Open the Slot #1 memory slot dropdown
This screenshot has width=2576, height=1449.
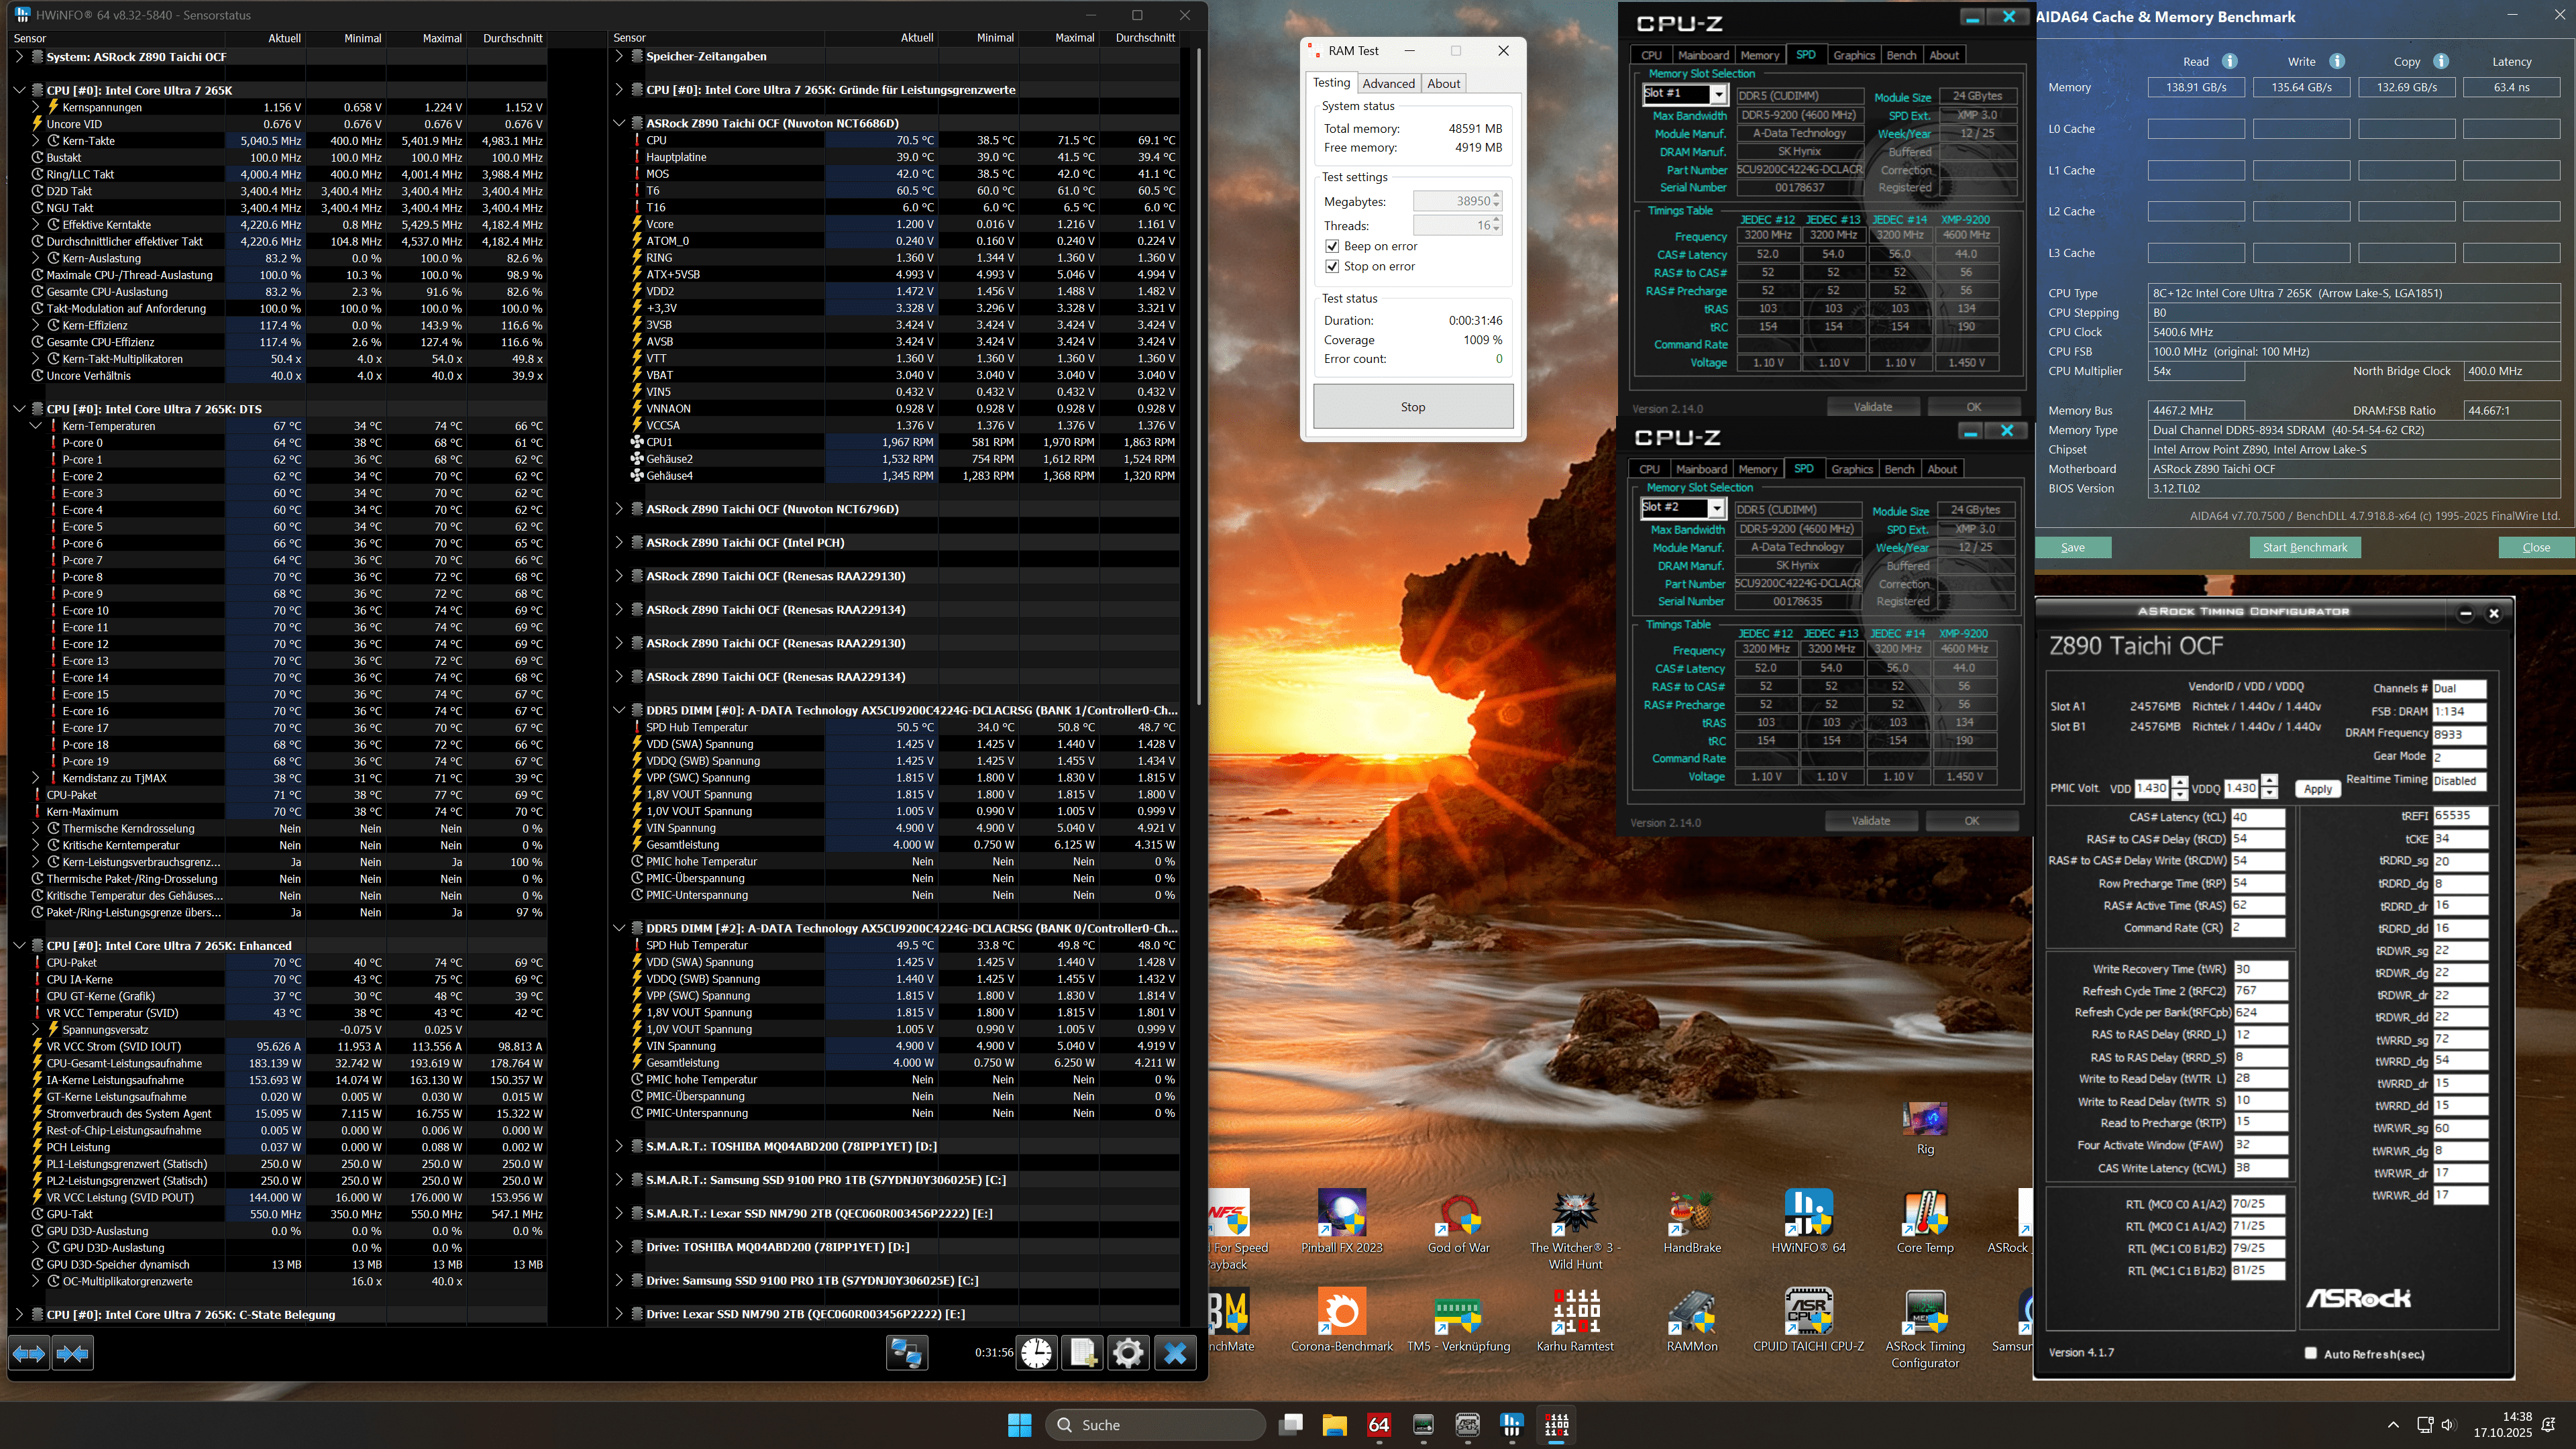(x=1717, y=94)
